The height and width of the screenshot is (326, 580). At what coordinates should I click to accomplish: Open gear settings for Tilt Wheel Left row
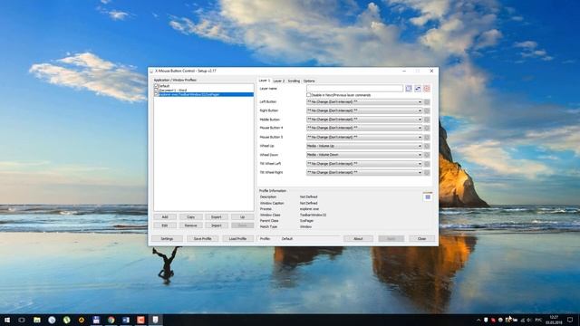point(427,164)
